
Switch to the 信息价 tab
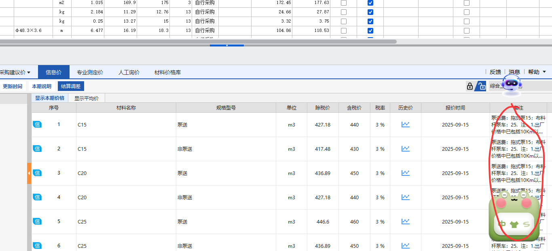coord(54,72)
